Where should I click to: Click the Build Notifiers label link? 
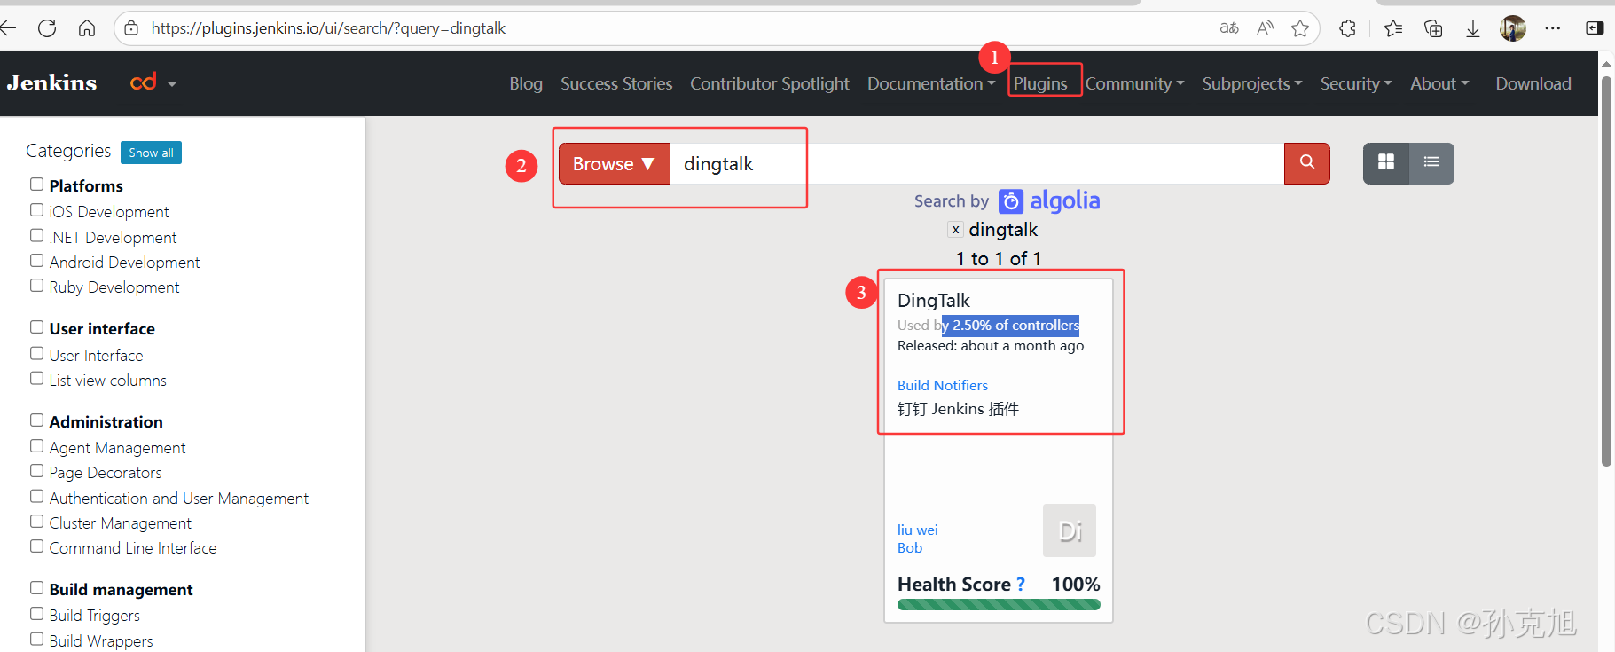tap(943, 385)
